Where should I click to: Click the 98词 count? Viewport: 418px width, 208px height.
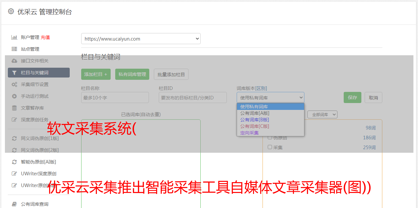371,128
